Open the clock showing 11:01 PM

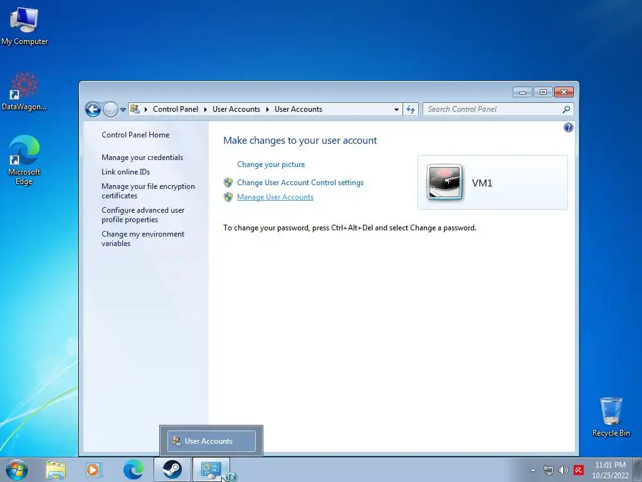coord(610,470)
